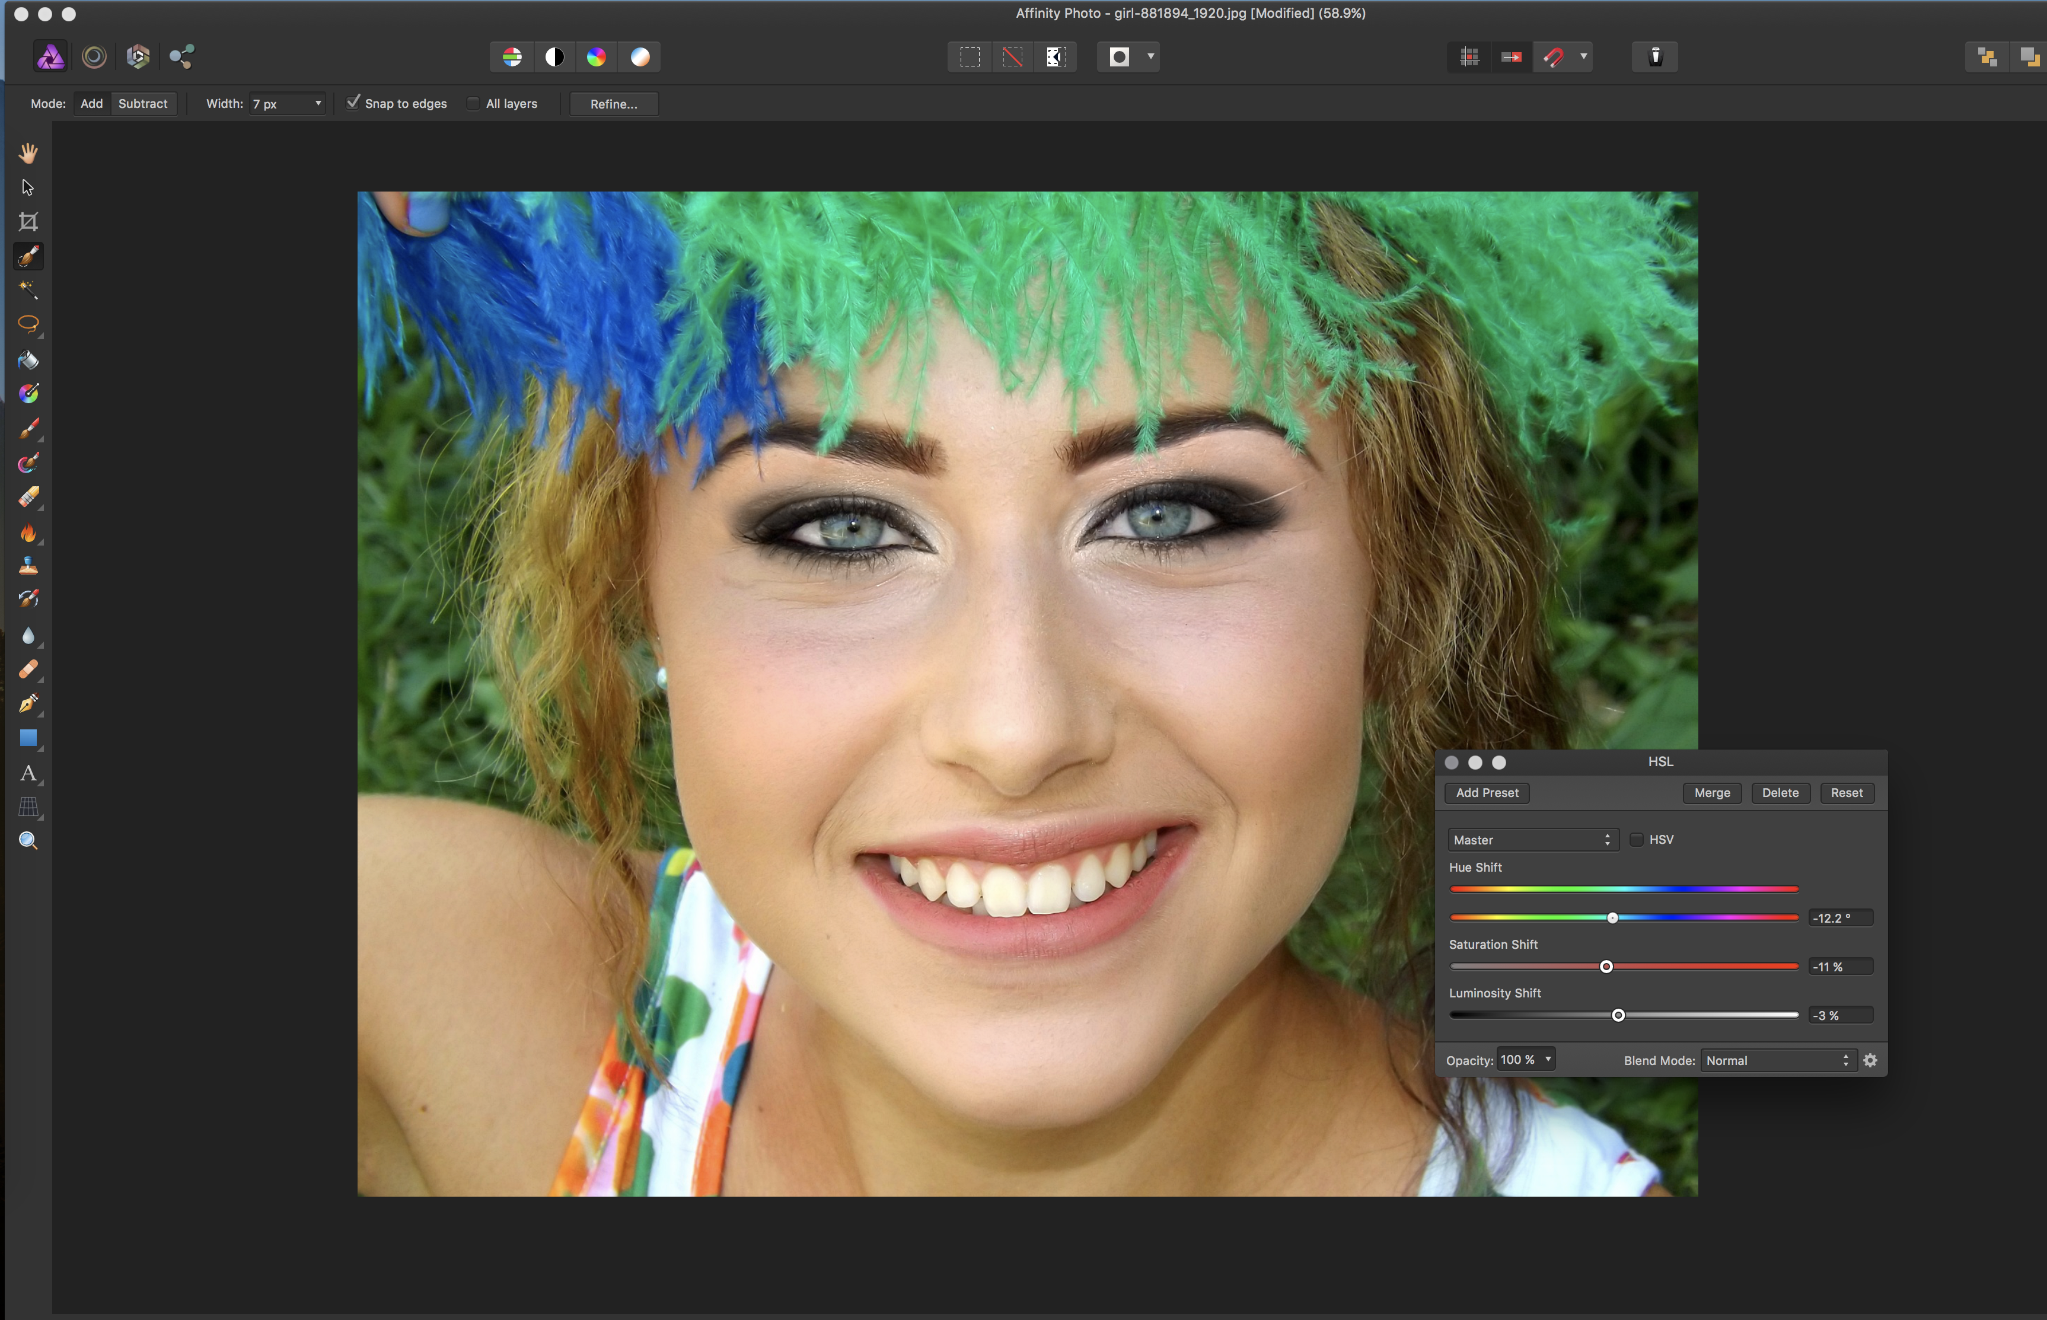Switch selection mode to Add
Image resolution: width=2047 pixels, height=1320 pixels.
point(92,104)
